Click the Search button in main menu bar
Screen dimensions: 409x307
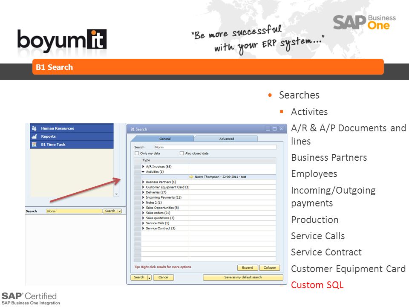click(x=110, y=211)
